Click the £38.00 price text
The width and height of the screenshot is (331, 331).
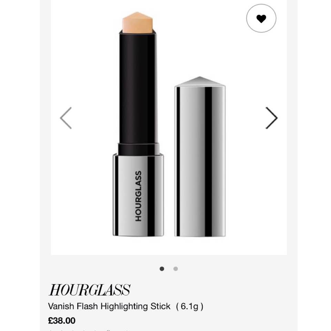pyautogui.click(x=62, y=321)
